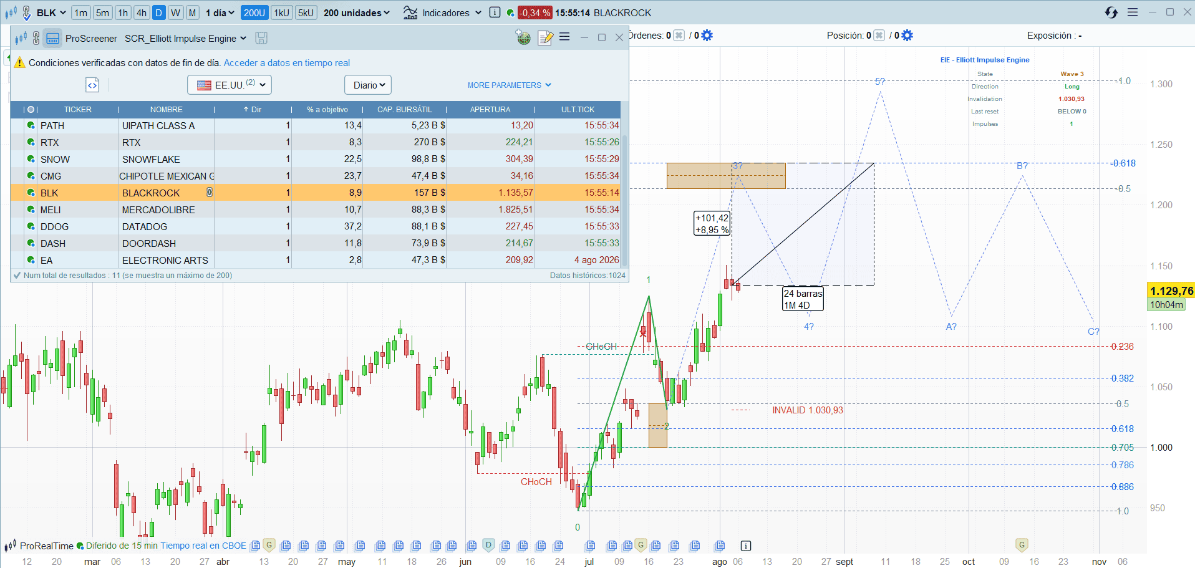The height and width of the screenshot is (568, 1195).
Task: Select the 5m timeframe button
Action: 103,12
